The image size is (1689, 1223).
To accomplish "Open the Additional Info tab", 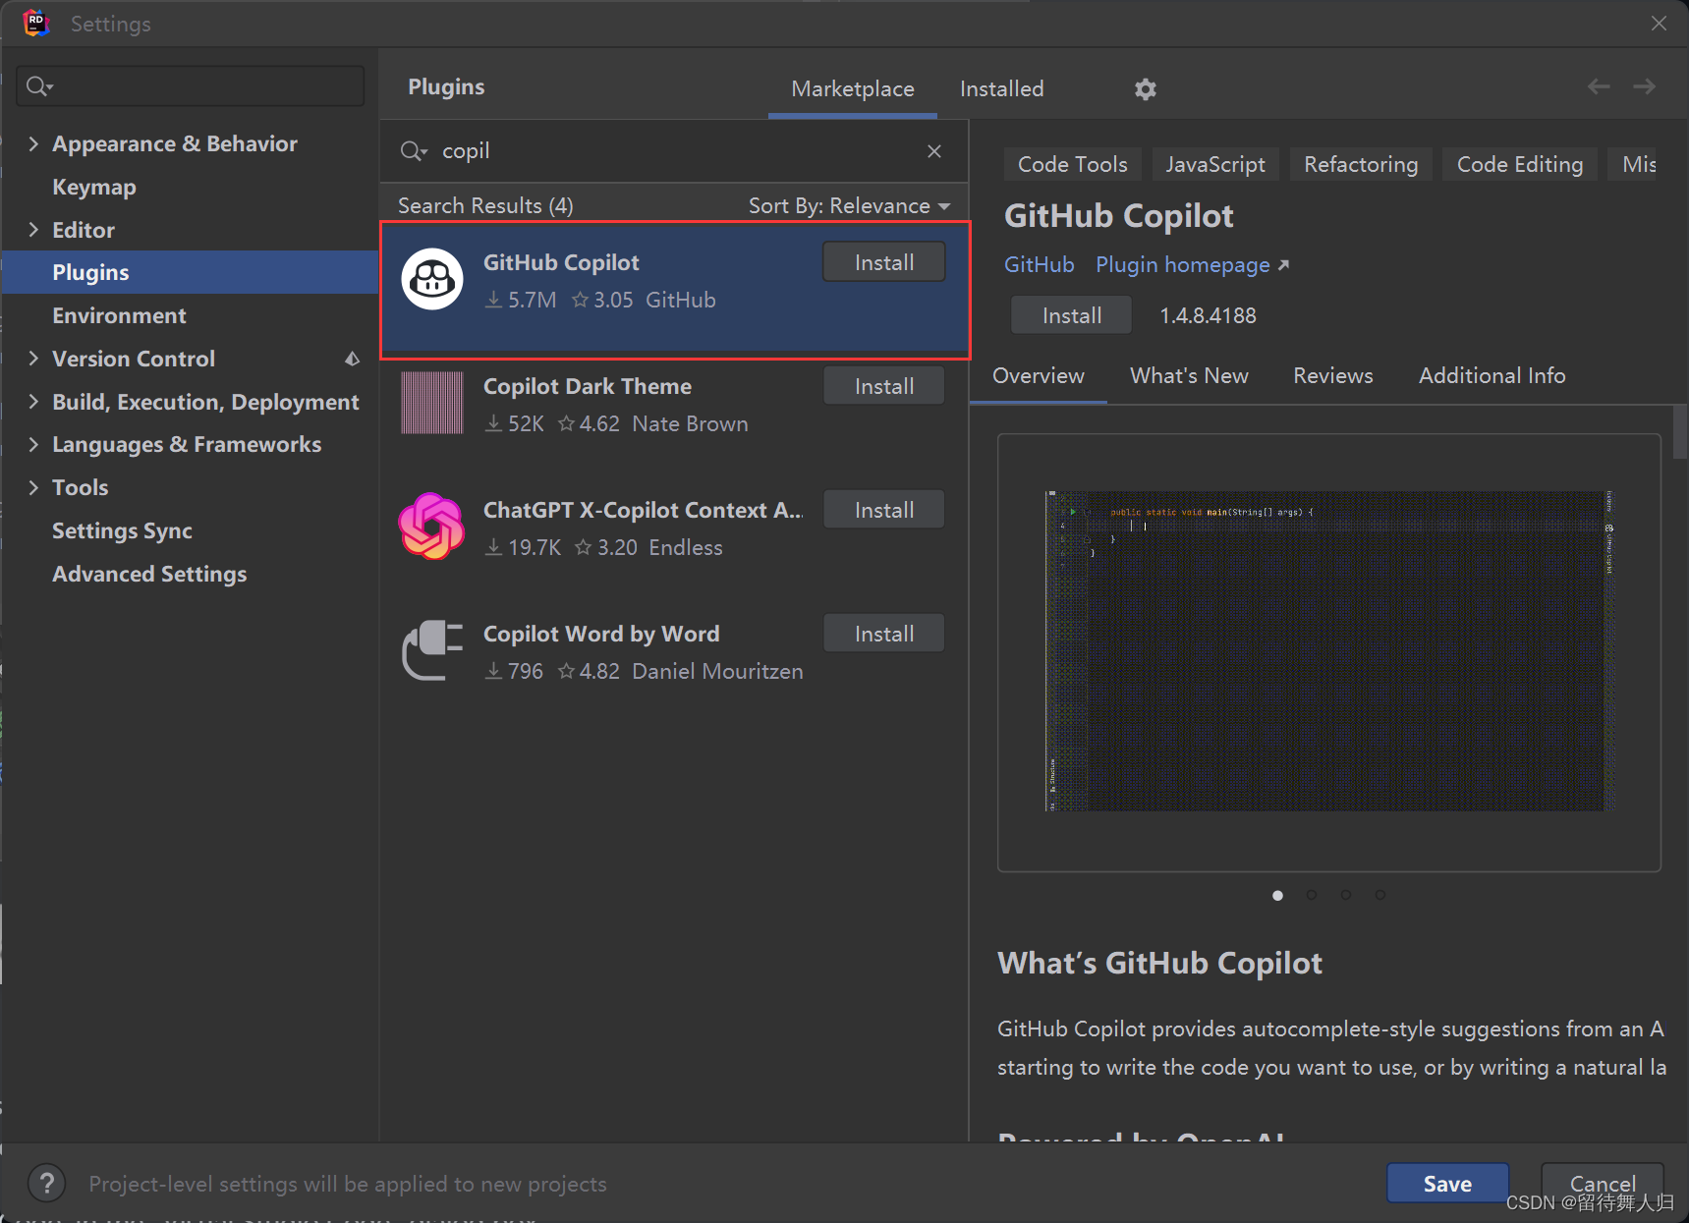I will pos(1492,376).
